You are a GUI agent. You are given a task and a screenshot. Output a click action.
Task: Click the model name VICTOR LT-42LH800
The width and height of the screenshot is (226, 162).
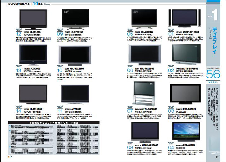pyautogui.click(x=33, y=109)
